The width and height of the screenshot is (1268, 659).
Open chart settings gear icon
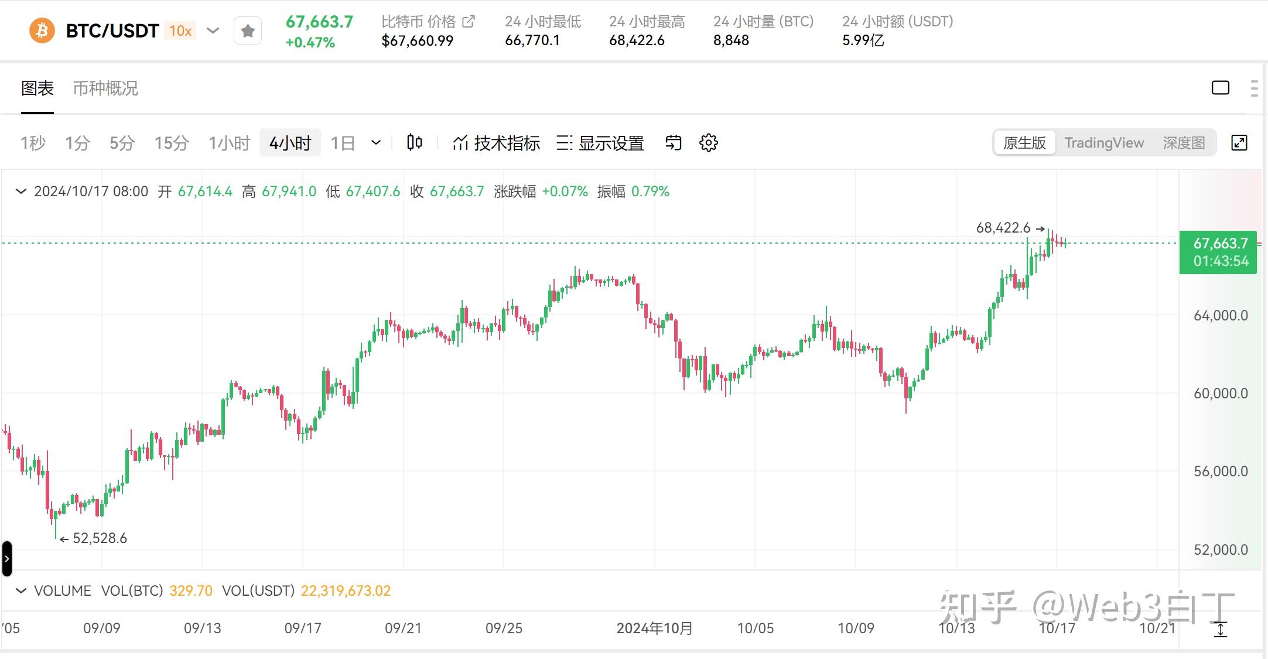[709, 142]
